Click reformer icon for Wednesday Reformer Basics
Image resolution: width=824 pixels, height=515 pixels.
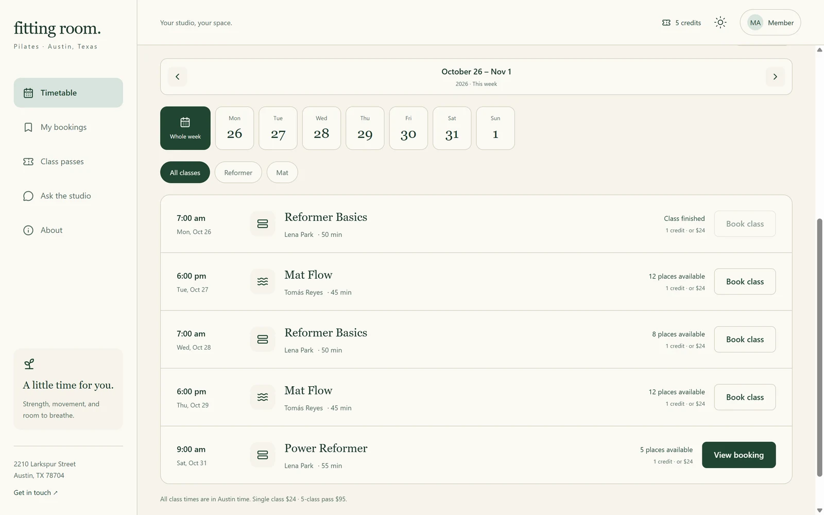(263, 339)
